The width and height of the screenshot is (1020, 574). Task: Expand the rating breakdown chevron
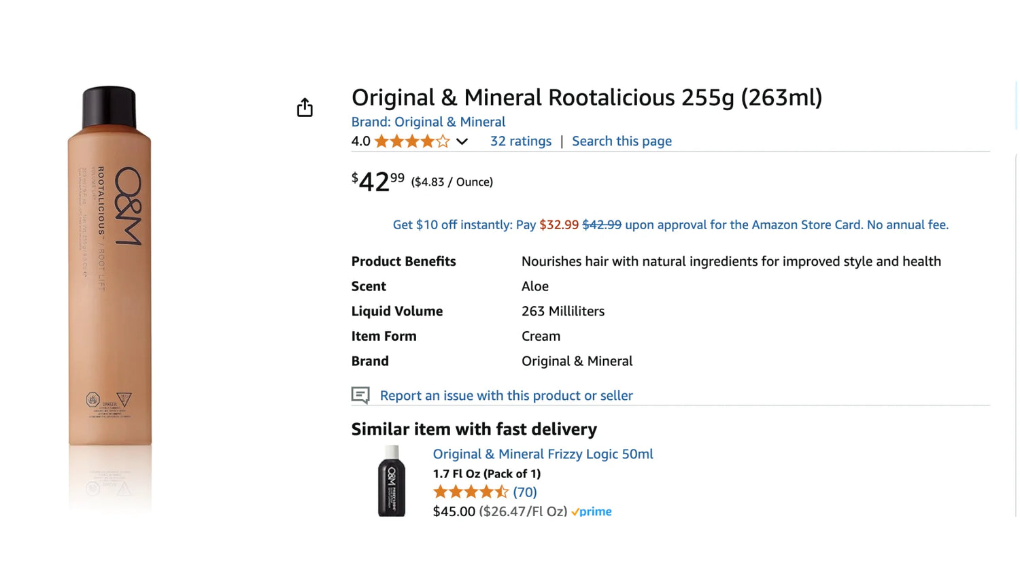click(462, 141)
